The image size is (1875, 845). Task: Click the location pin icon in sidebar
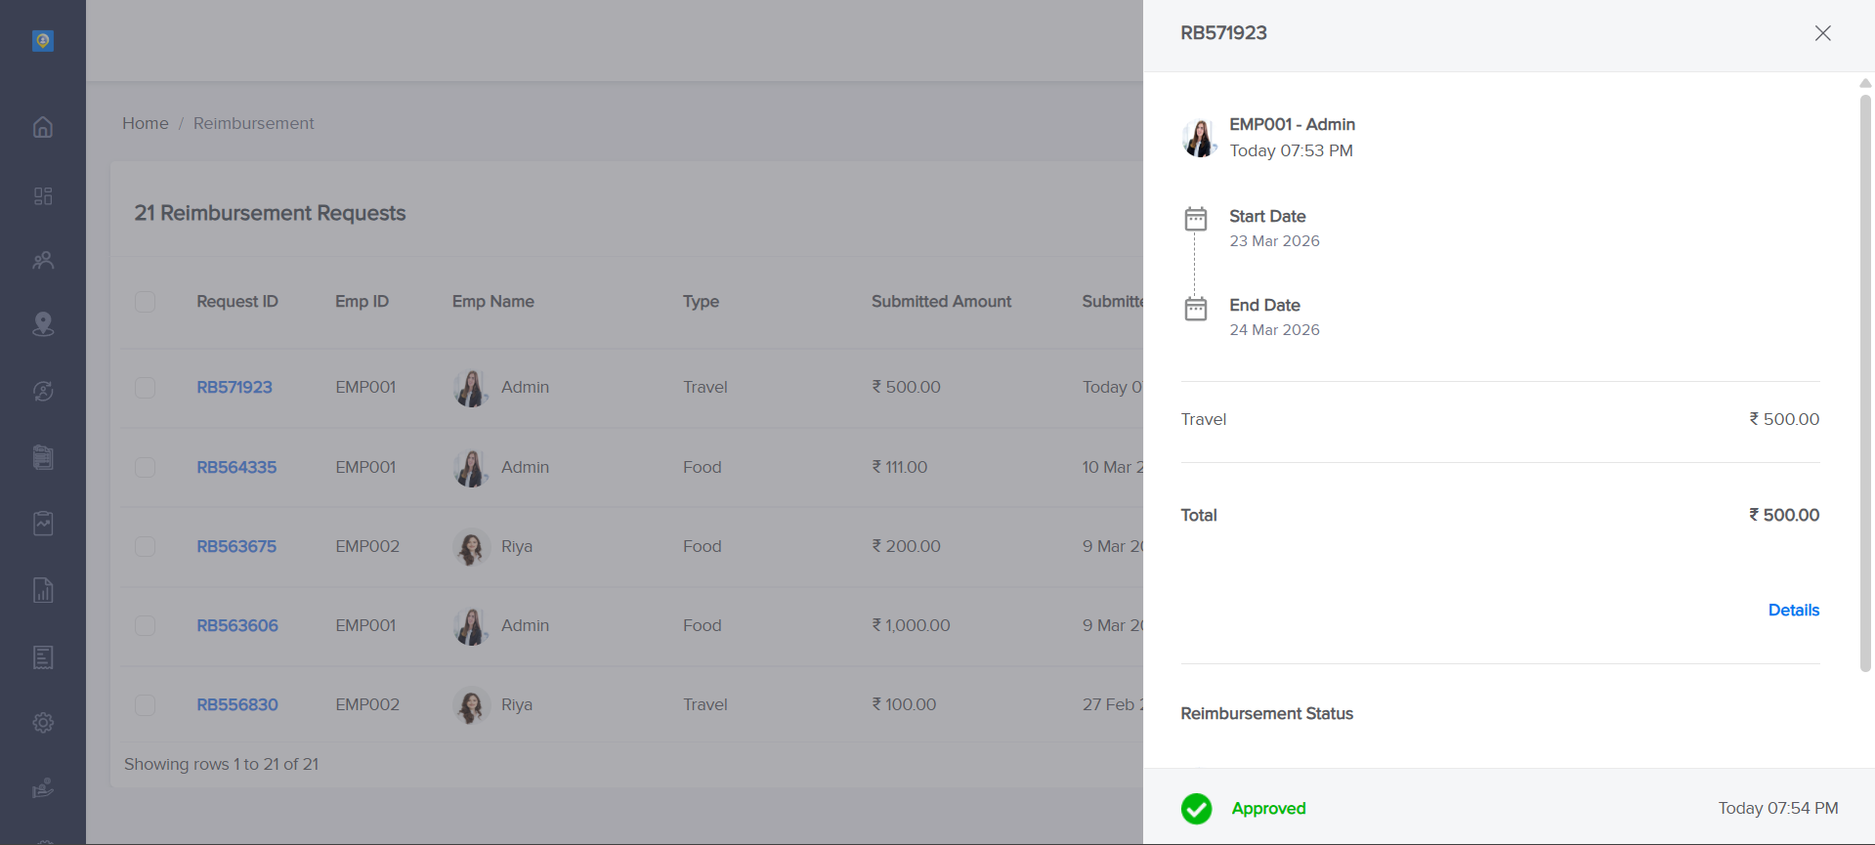click(43, 324)
